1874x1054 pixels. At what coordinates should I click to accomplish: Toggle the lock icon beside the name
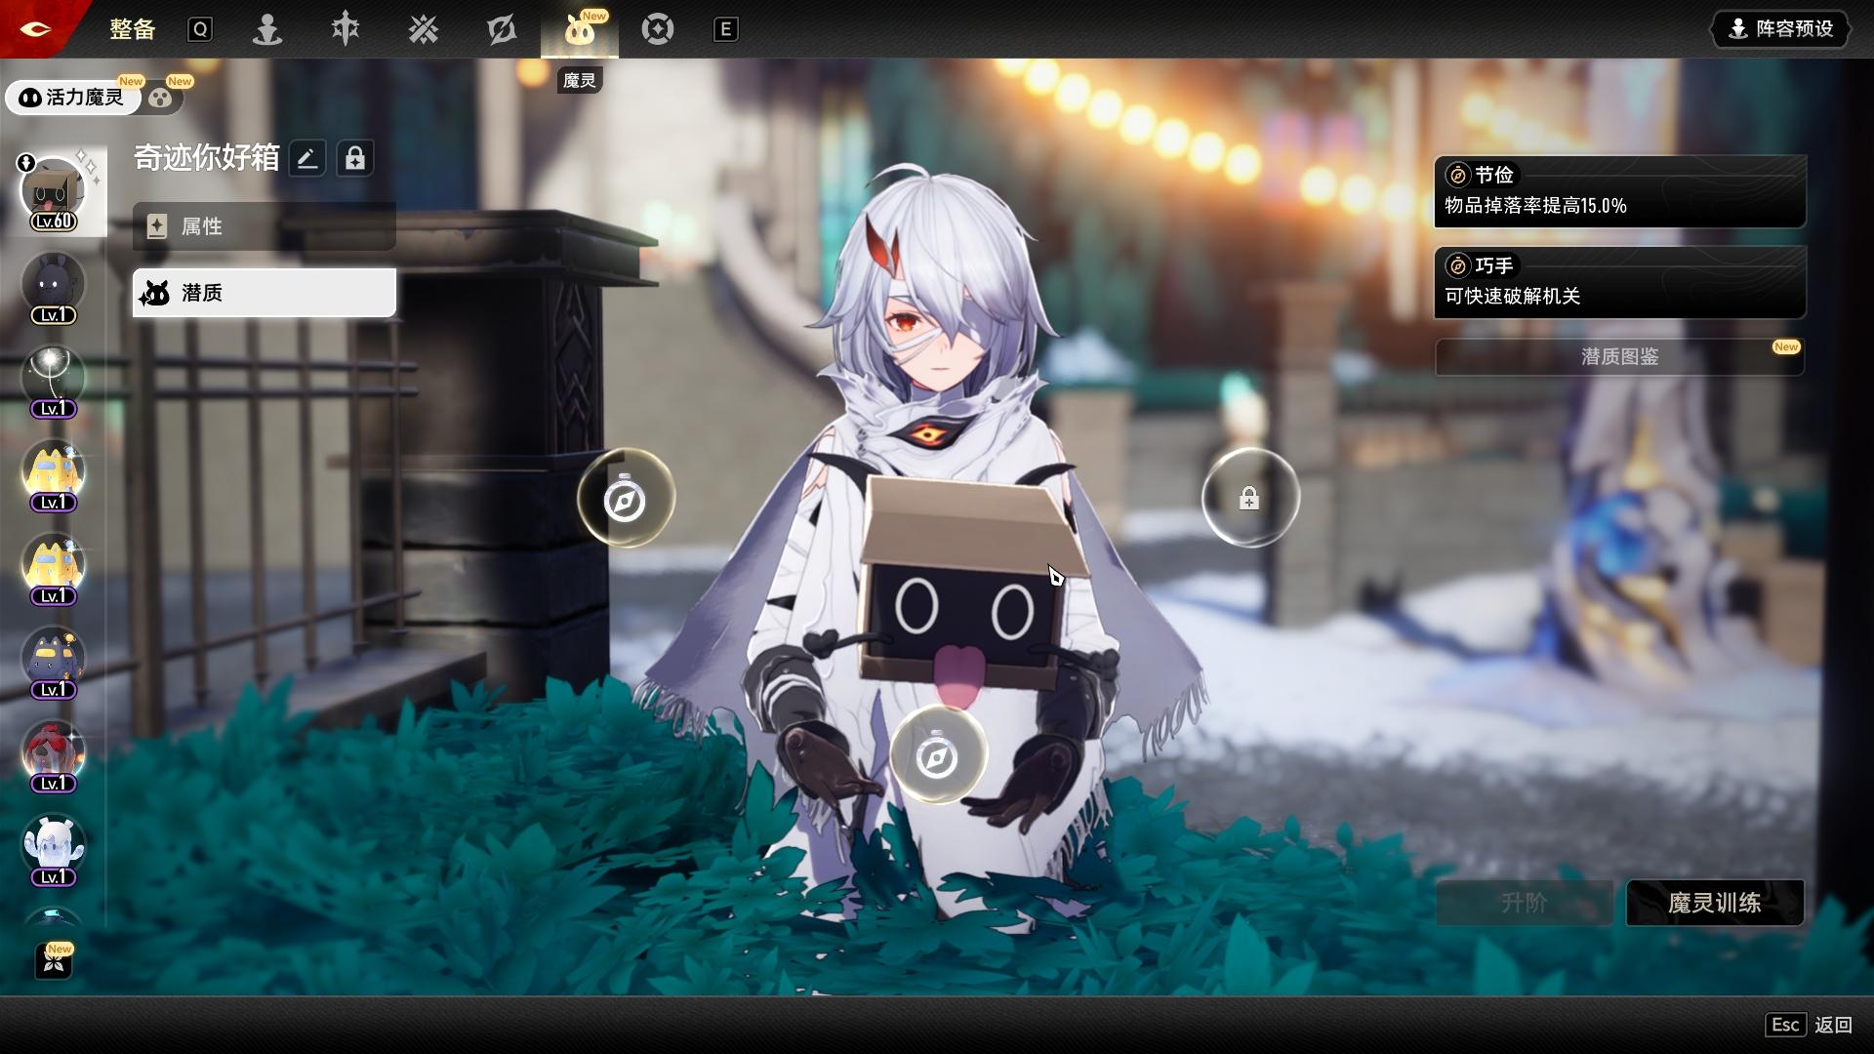point(355,158)
